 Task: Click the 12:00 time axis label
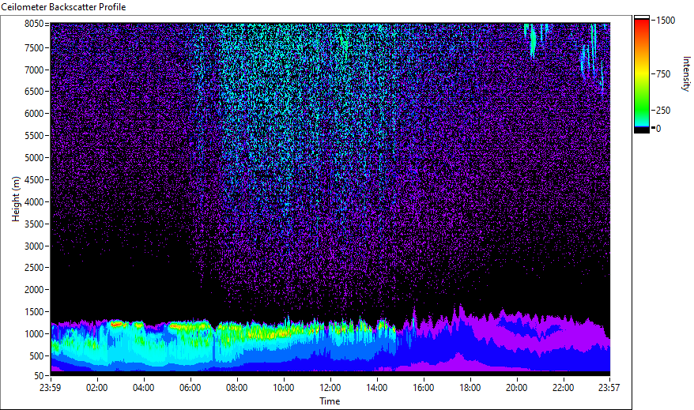(x=330, y=388)
